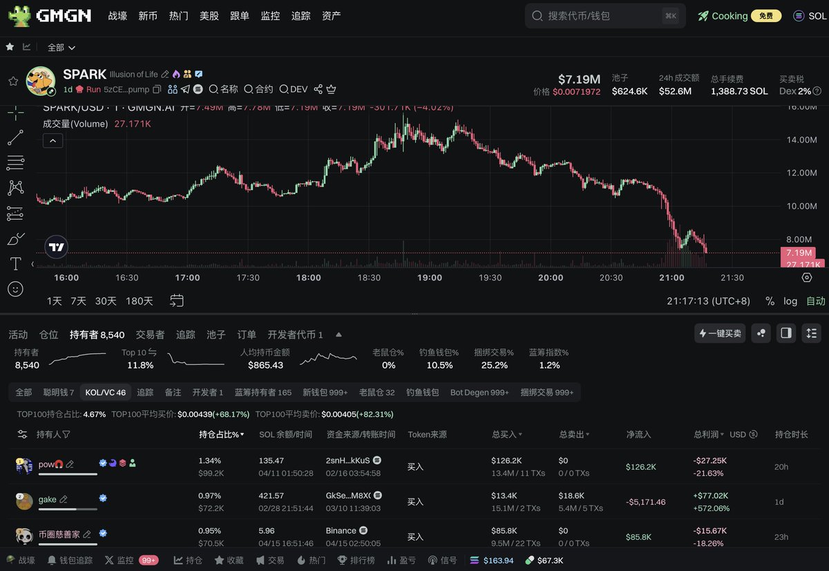Focus the 搜索代币/钱包 search field
The image size is (829, 571).
point(605,15)
